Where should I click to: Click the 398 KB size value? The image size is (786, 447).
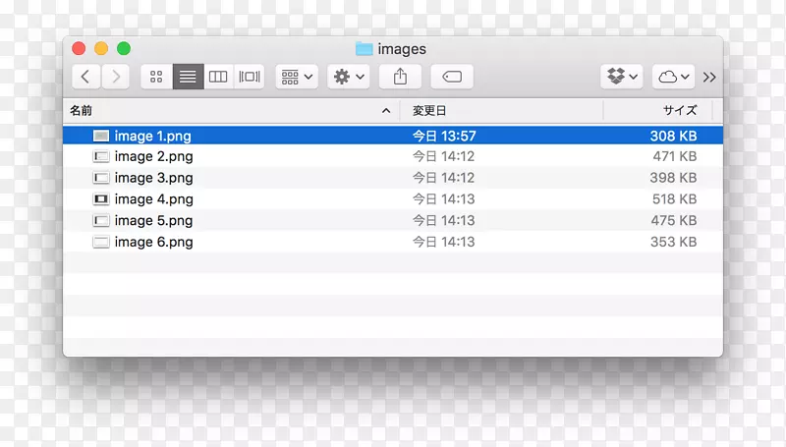point(673,178)
